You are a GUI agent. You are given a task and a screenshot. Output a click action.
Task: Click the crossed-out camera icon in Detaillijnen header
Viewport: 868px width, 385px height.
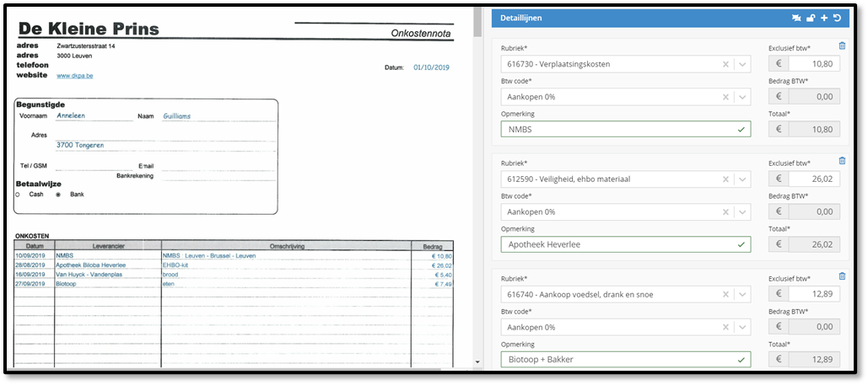(x=796, y=19)
